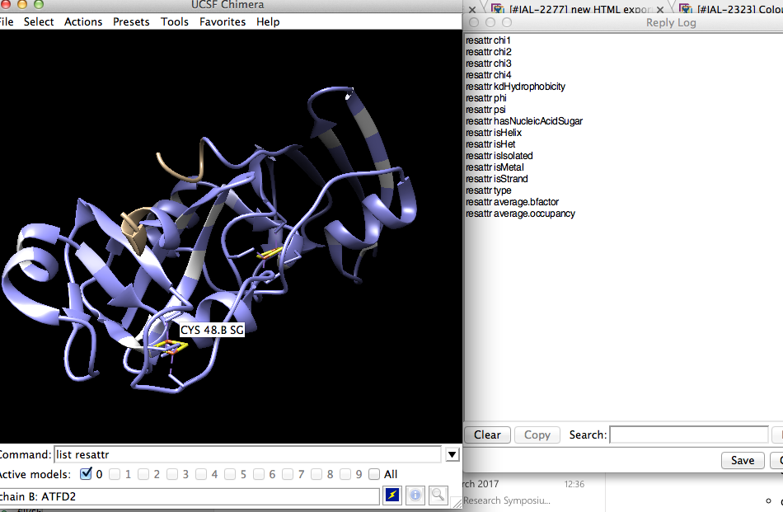Click the lightning bolt Rapid Access icon

coord(392,495)
